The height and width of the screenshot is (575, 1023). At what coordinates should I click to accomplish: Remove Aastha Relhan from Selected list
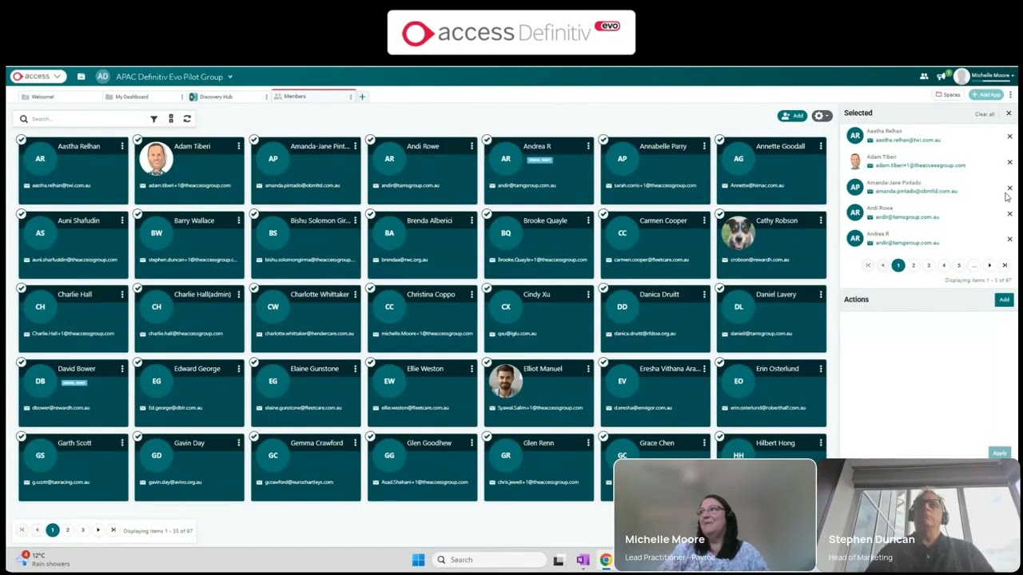pyautogui.click(x=1009, y=137)
